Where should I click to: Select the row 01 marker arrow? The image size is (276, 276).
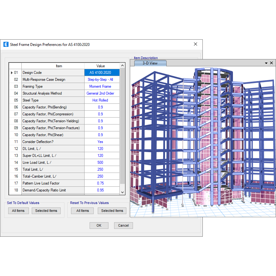12,73
